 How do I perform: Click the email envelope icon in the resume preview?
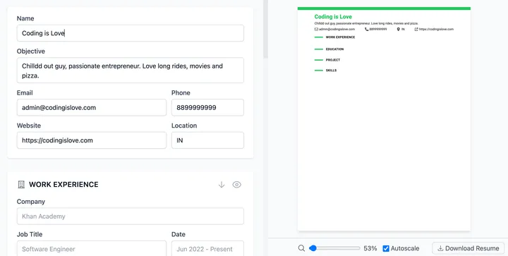(316, 29)
